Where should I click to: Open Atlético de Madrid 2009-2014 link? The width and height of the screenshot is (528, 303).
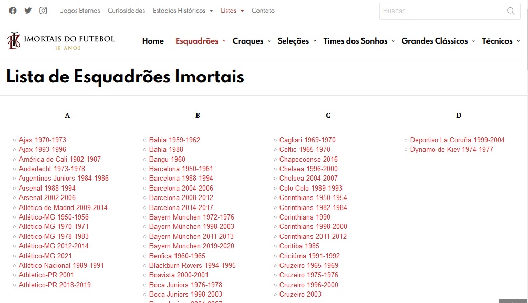63,208
